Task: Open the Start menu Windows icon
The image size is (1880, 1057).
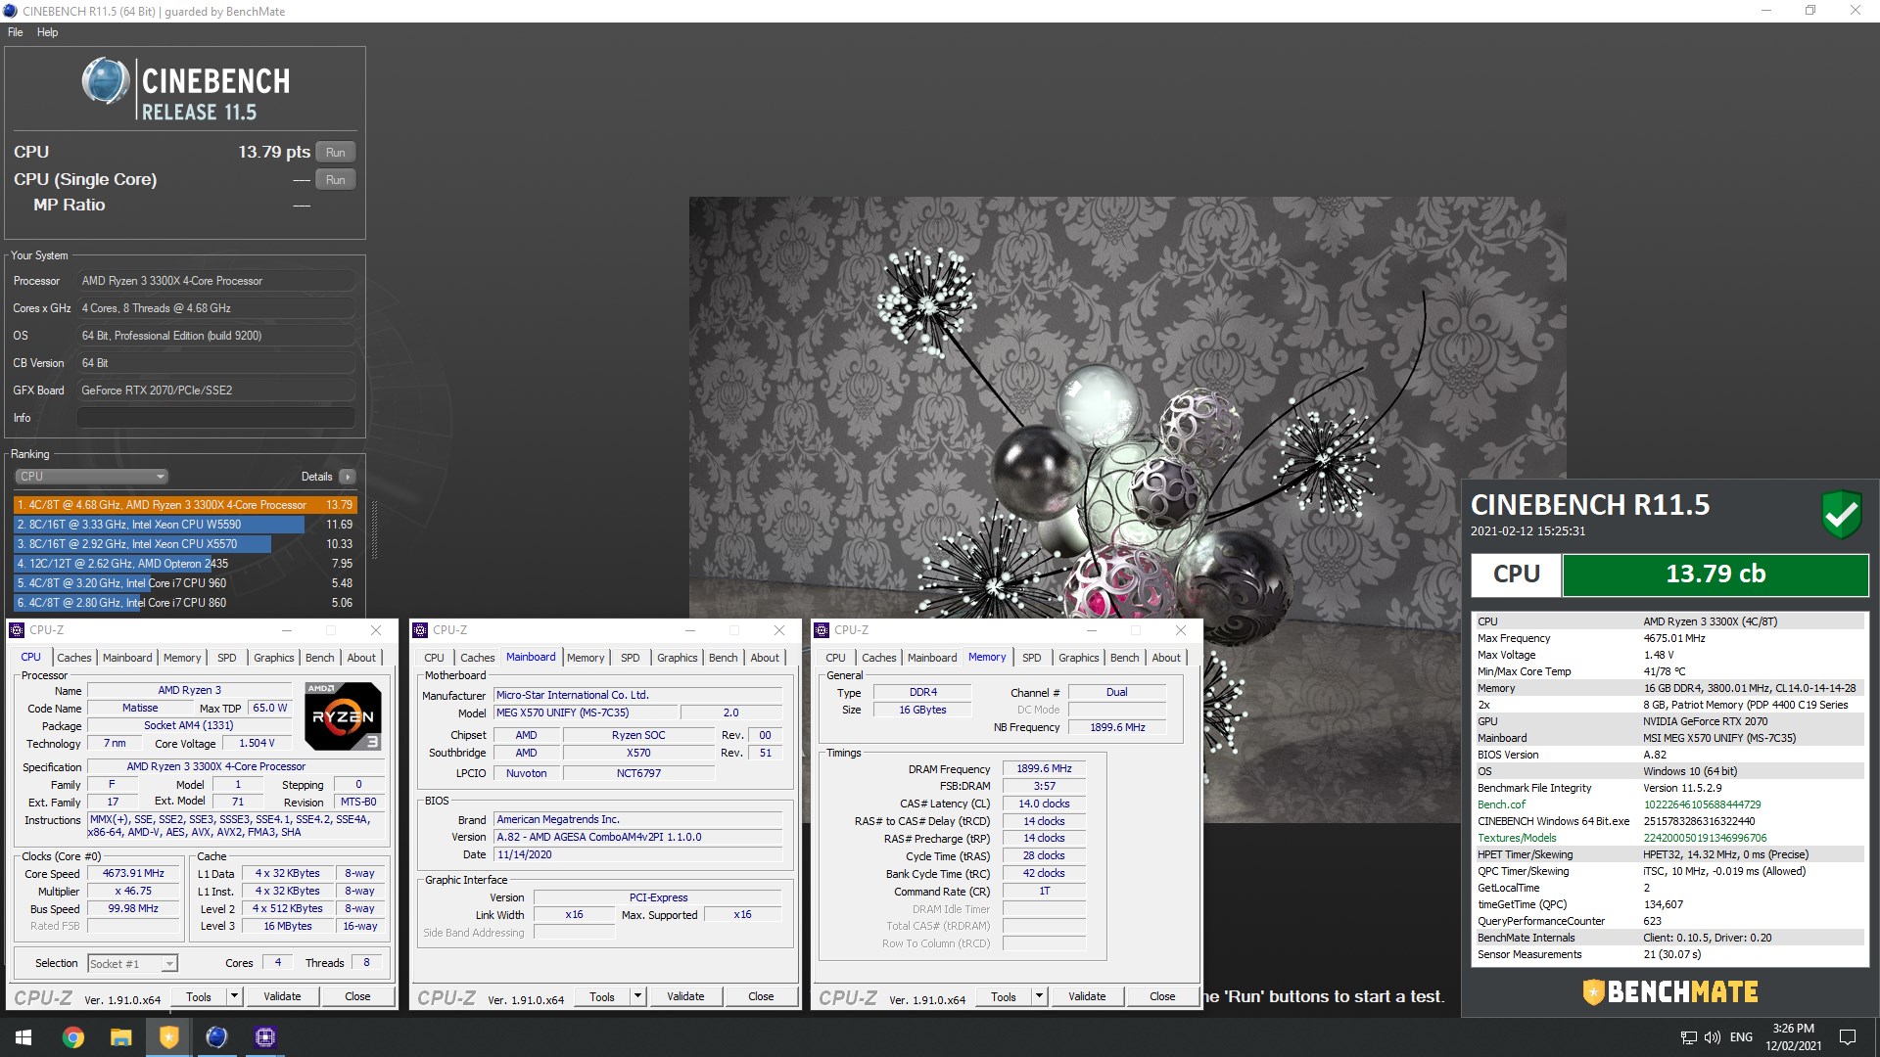Action: click(23, 1036)
